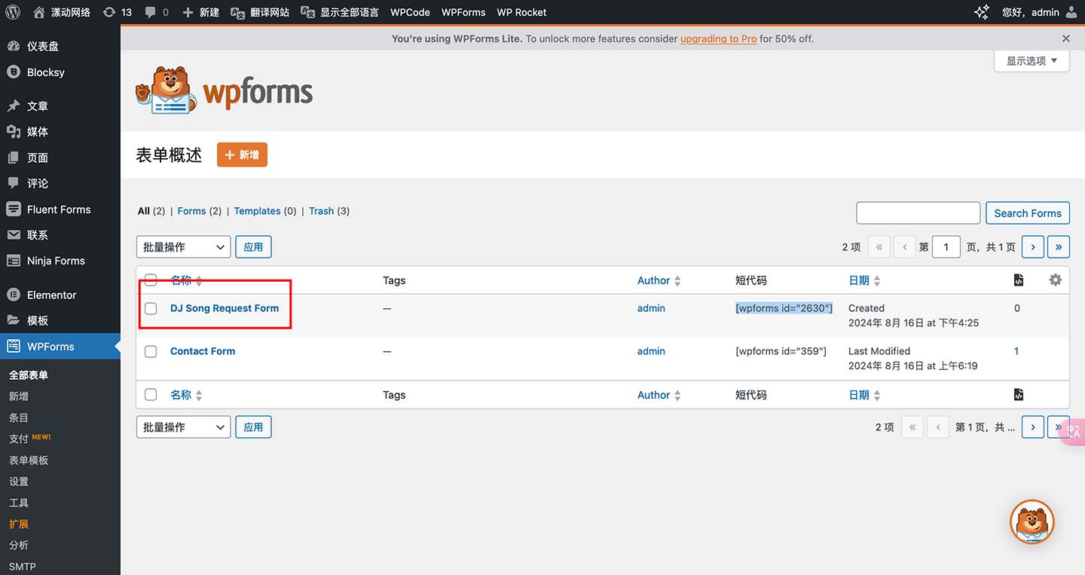The image size is (1085, 575).
Task: Sort by Author in table header
Action: point(659,280)
